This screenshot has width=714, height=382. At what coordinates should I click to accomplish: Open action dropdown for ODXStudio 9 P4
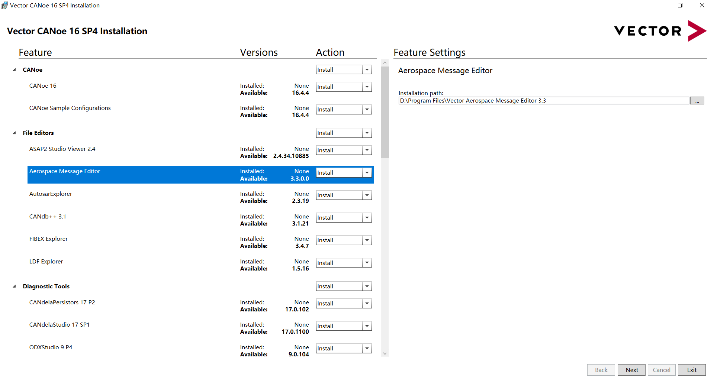click(367, 349)
